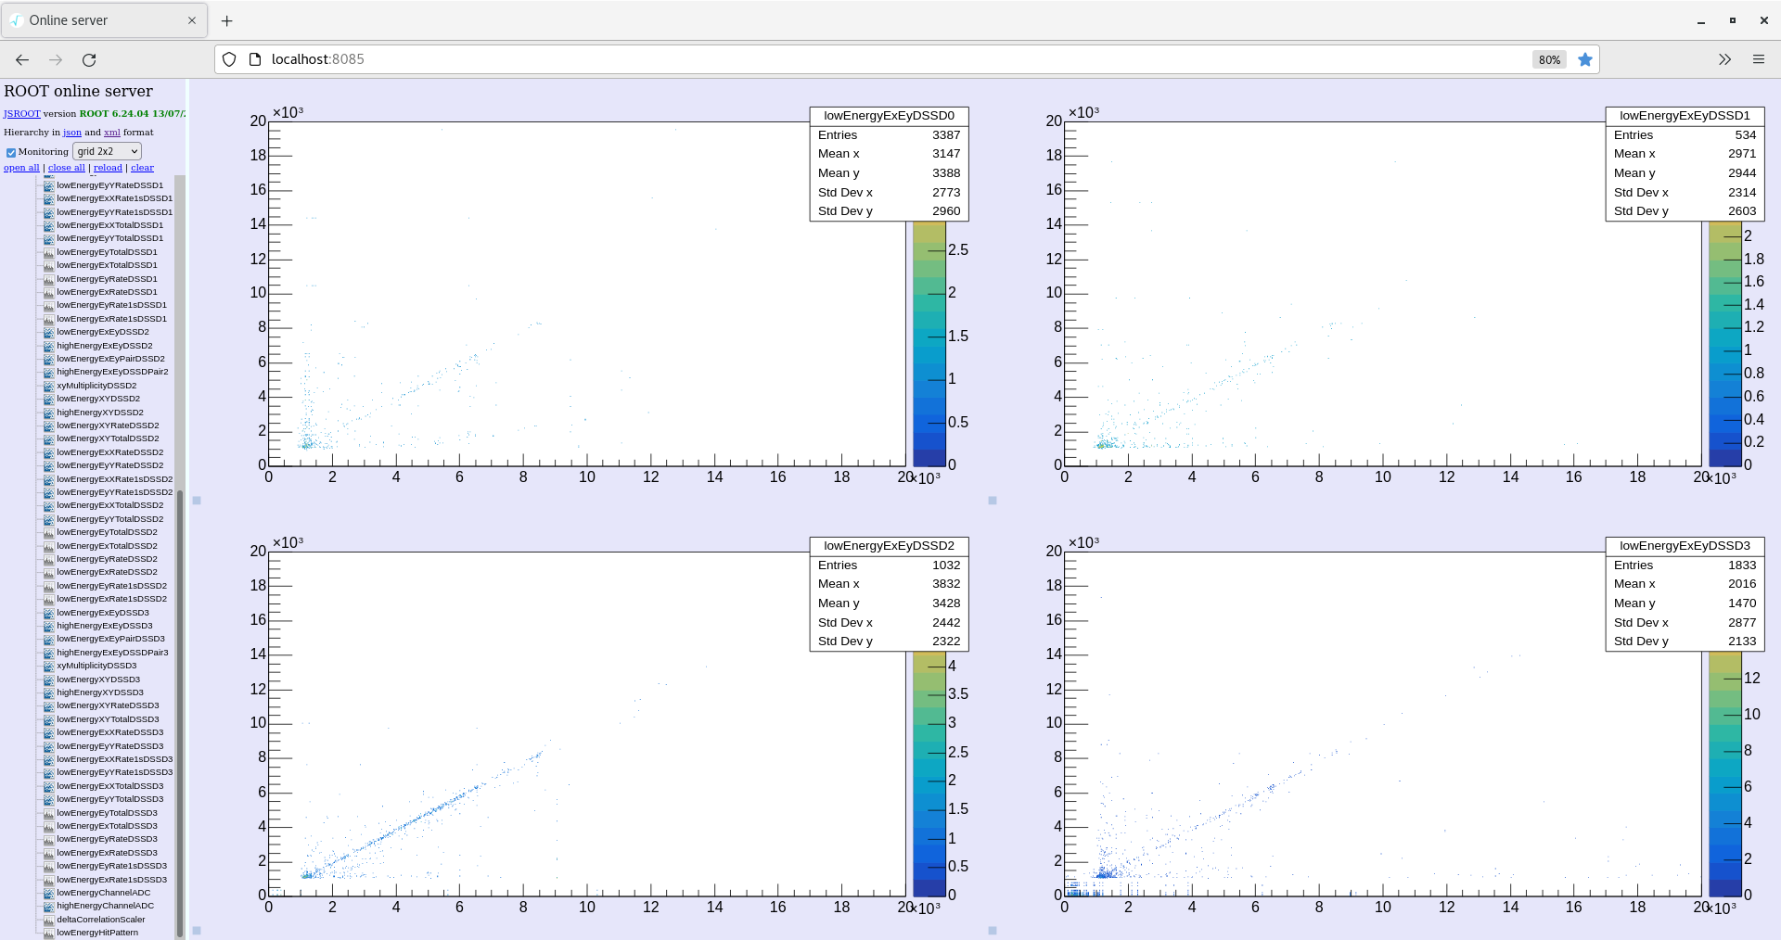Open the JSROOT hyperlink

click(21, 114)
